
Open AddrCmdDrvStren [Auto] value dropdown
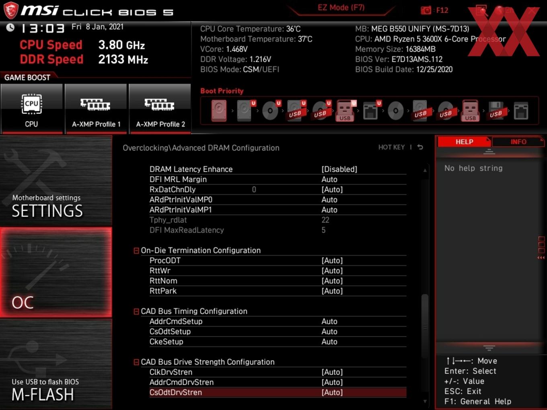coord(332,382)
